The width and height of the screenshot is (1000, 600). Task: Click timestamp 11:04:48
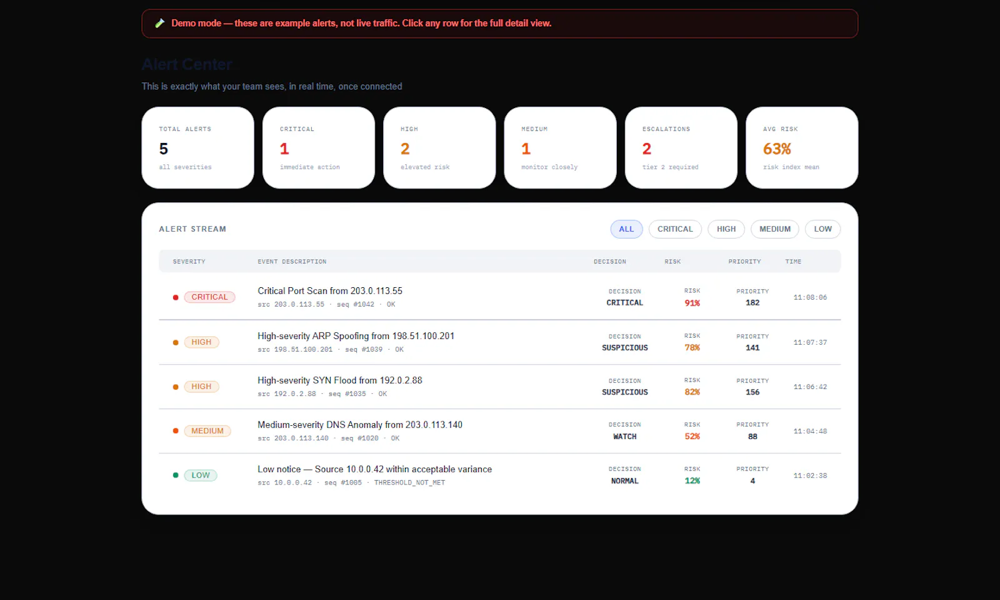tap(810, 431)
